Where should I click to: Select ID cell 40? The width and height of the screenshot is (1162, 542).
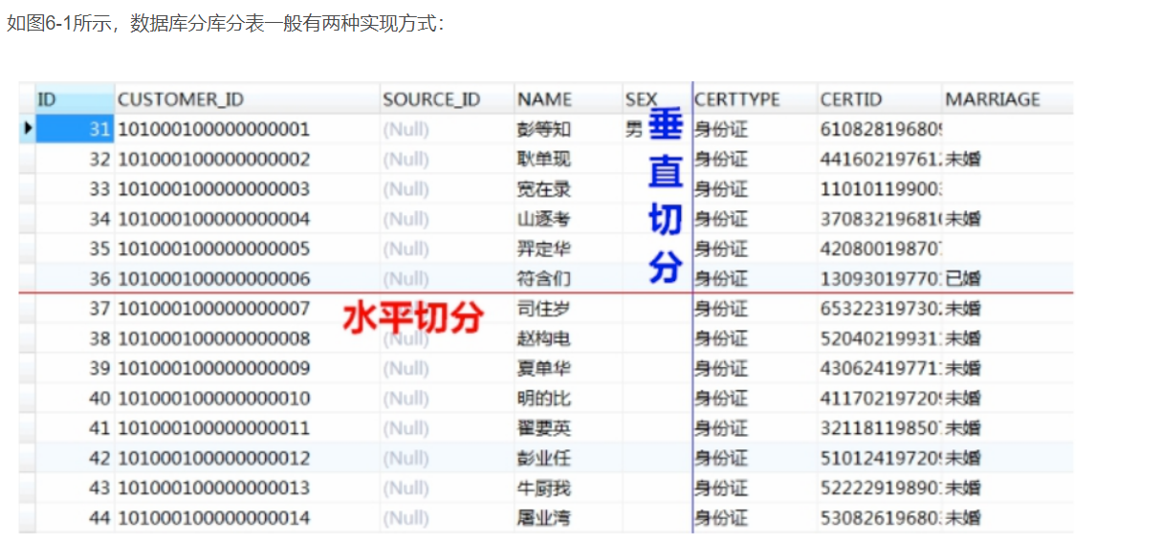click(x=75, y=399)
